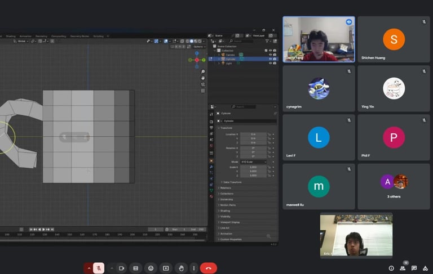Screen dimensions: 433x274
Task: Leave the call with the red hang-up button
Action: tap(209, 268)
